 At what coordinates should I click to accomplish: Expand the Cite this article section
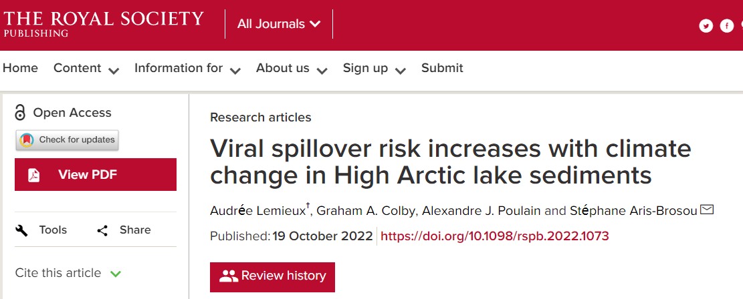(68, 273)
